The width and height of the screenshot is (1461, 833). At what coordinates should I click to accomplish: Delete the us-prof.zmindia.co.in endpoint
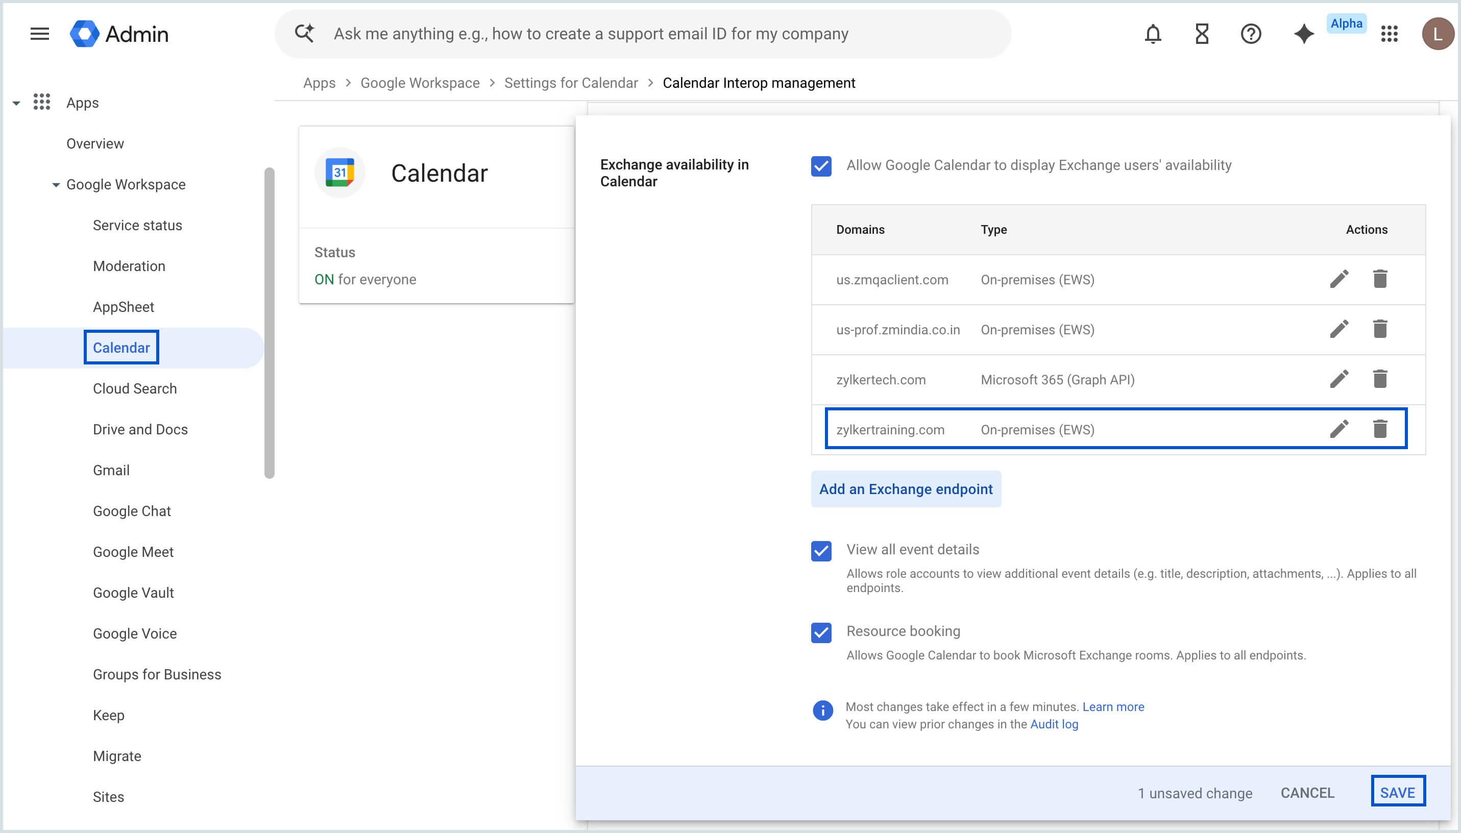click(1380, 329)
